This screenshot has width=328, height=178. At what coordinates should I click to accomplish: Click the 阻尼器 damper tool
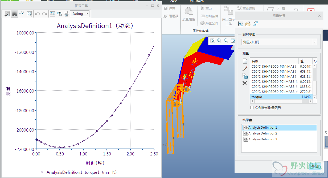tap(171, 16)
